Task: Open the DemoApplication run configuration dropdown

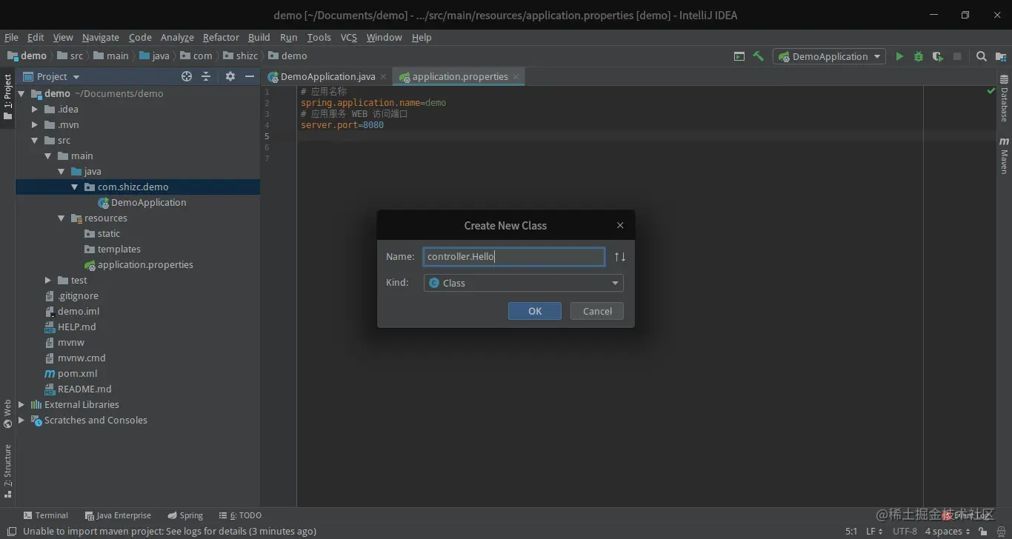Action: click(829, 56)
